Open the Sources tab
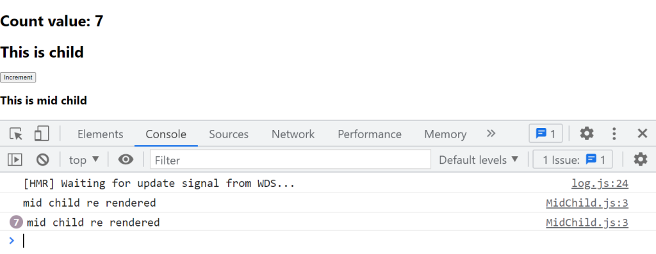Viewport: 656px width, 254px height. (x=229, y=134)
